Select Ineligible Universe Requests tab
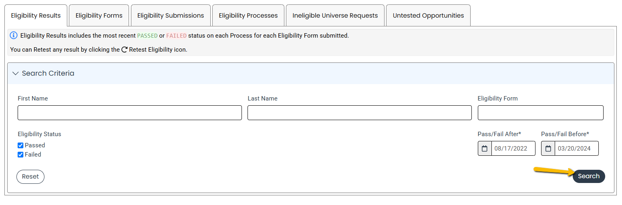The height and width of the screenshot is (205, 622). coord(335,16)
